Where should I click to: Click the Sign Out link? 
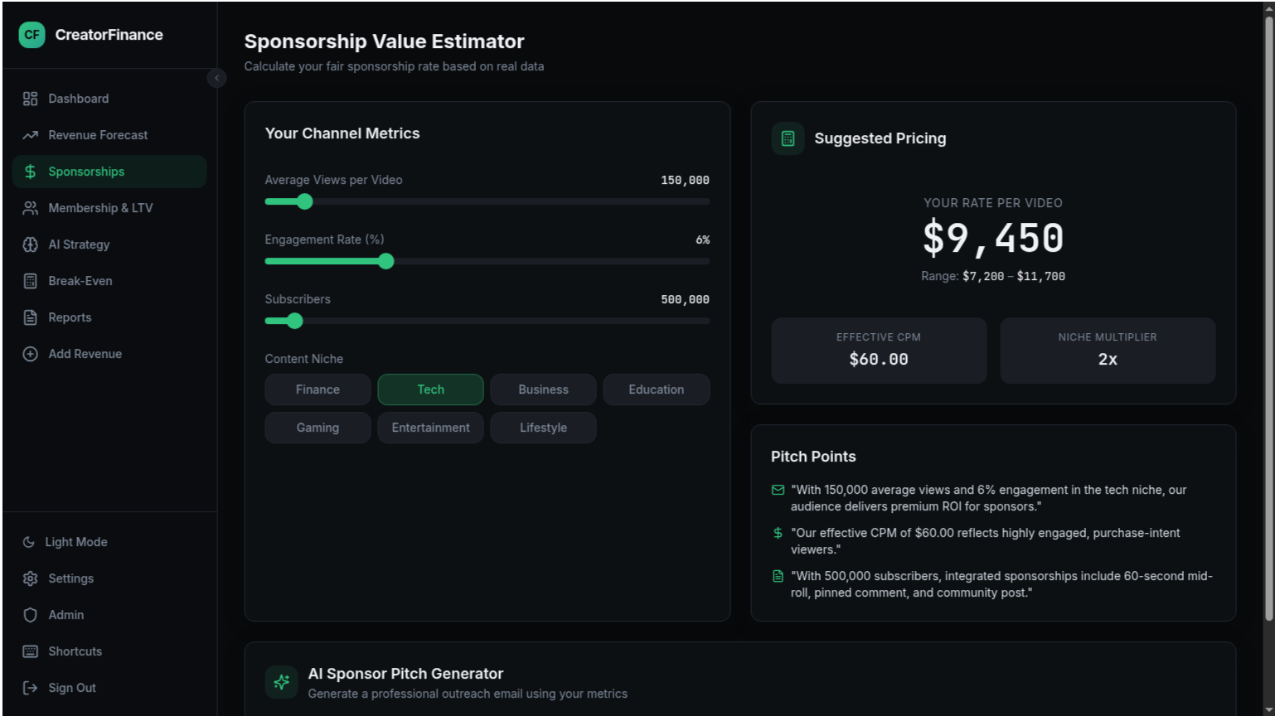pyautogui.click(x=72, y=688)
